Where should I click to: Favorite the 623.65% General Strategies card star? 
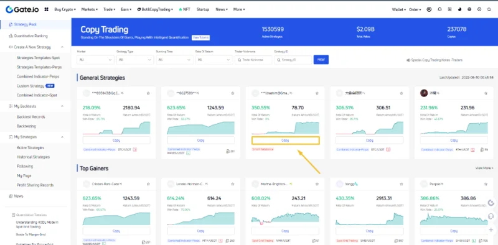(x=232, y=93)
